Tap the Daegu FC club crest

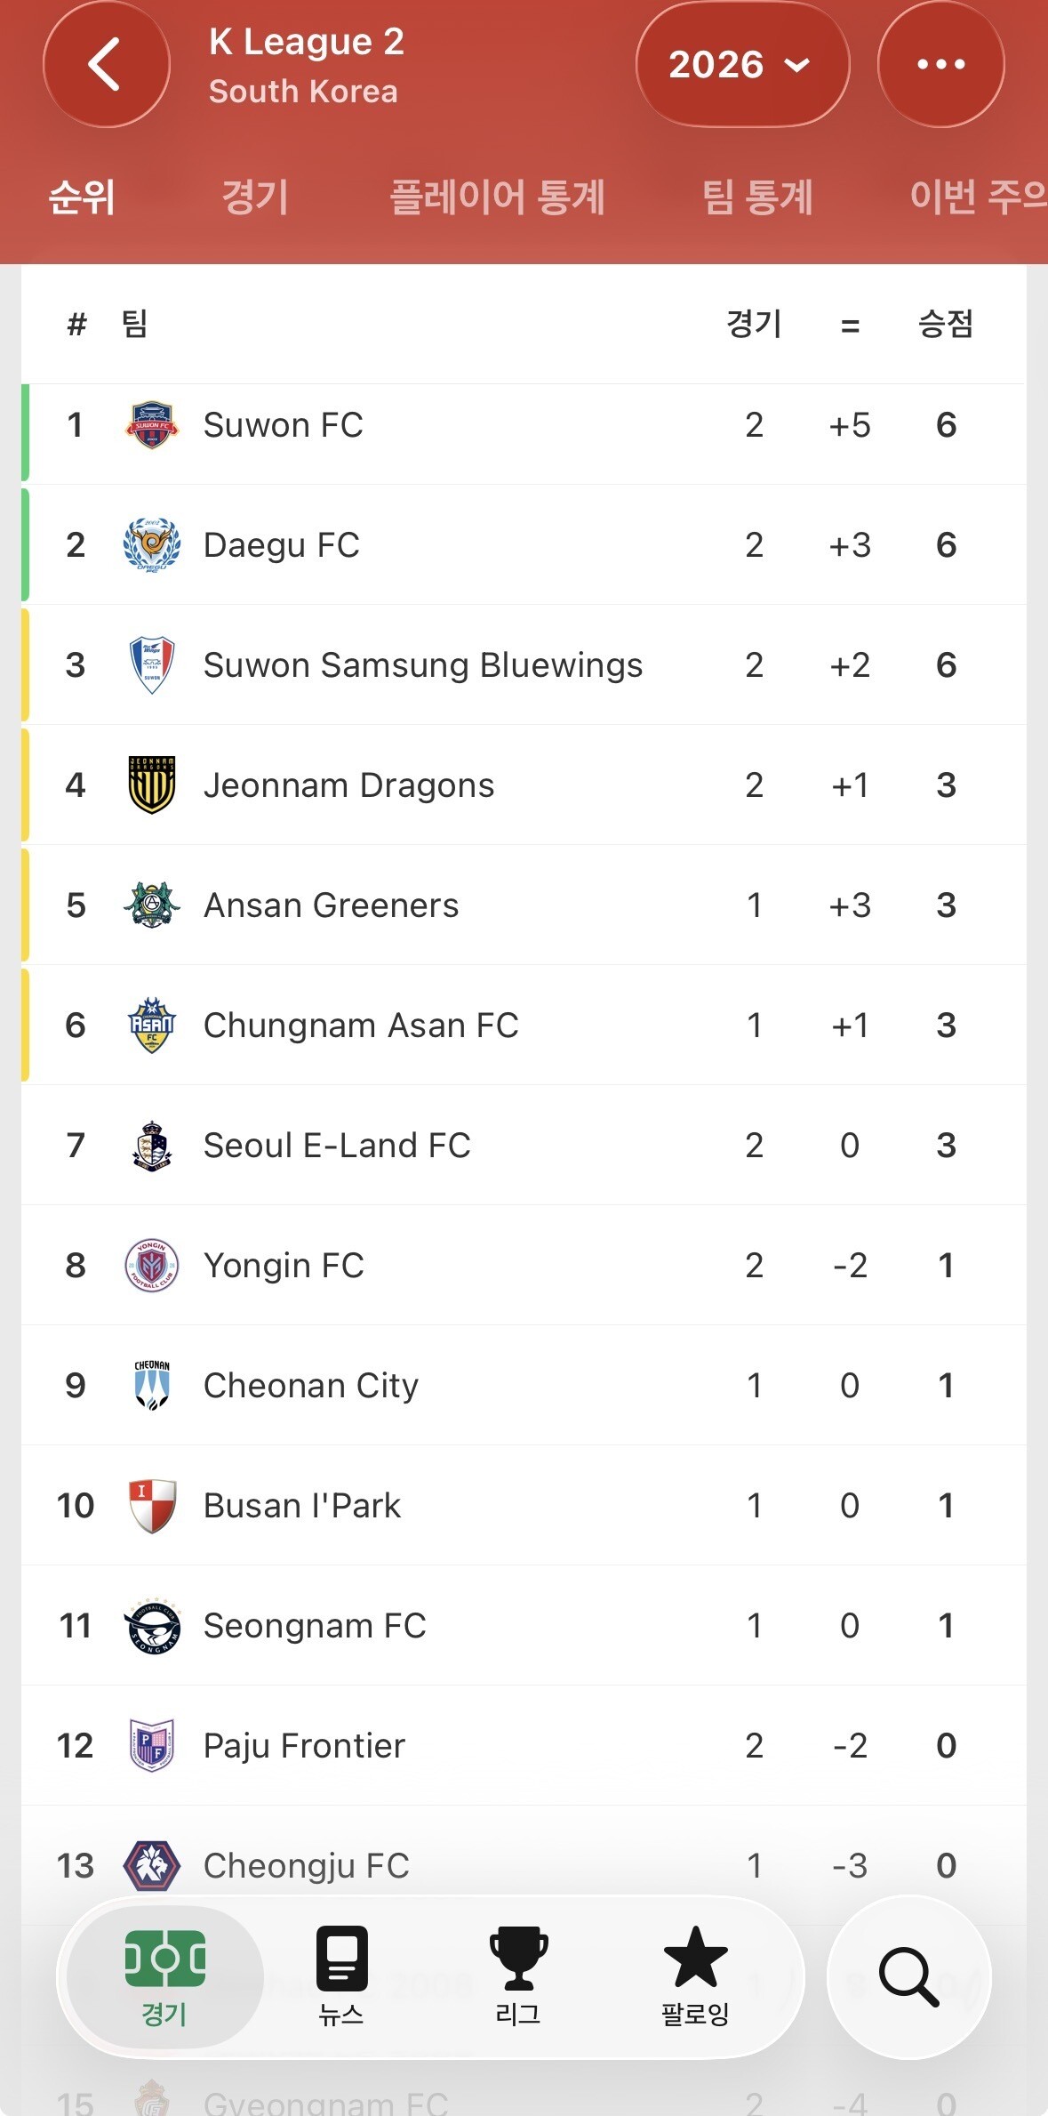click(152, 545)
